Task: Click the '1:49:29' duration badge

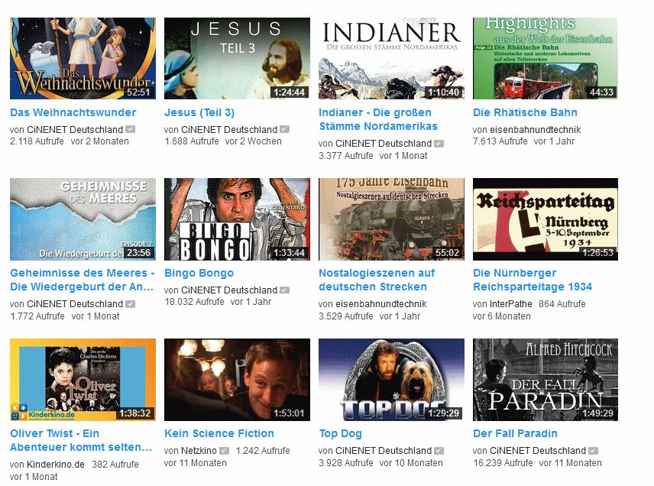Action: coord(598,413)
